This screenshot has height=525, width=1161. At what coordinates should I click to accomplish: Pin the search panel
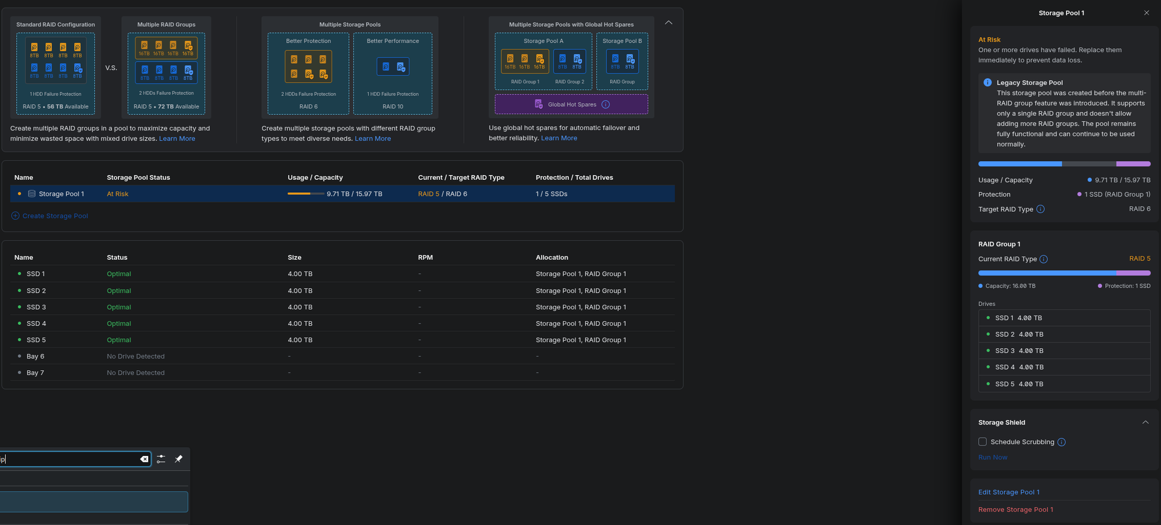coord(179,459)
